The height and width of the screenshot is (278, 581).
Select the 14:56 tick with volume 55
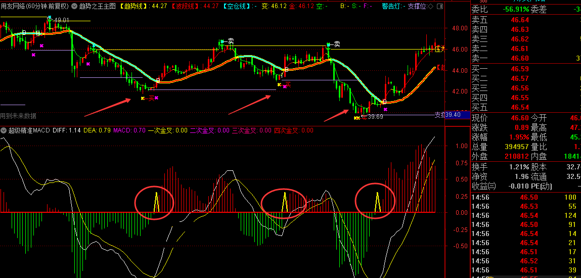click(525, 206)
